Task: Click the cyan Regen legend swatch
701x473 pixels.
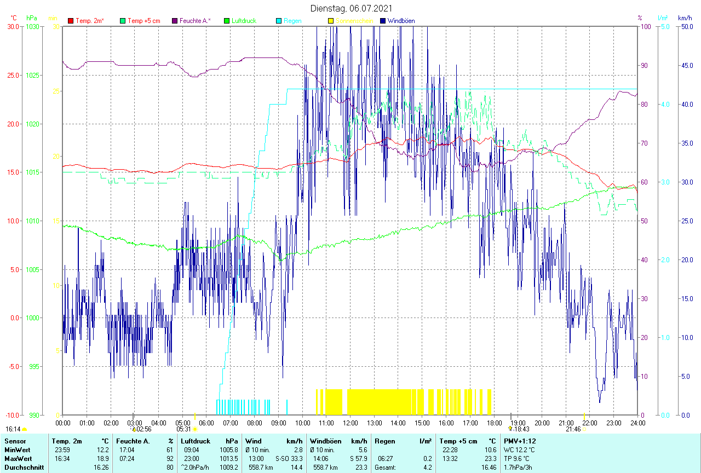Action: click(x=279, y=21)
